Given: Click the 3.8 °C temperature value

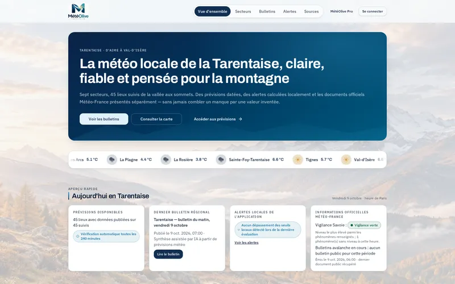Looking at the screenshot, I should coord(201,160).
